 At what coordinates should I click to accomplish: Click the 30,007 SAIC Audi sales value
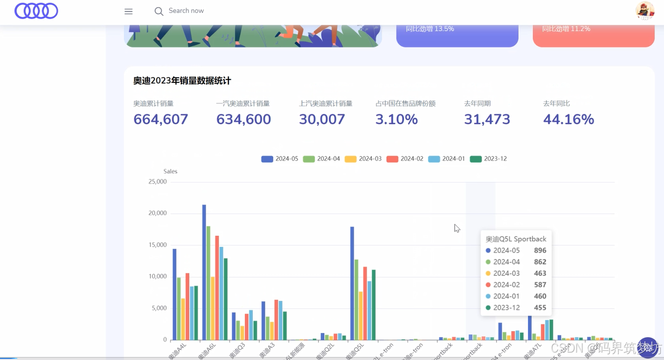click(322, 119)
